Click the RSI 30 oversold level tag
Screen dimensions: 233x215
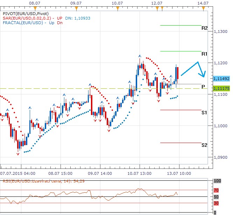(x=216, y=203)
